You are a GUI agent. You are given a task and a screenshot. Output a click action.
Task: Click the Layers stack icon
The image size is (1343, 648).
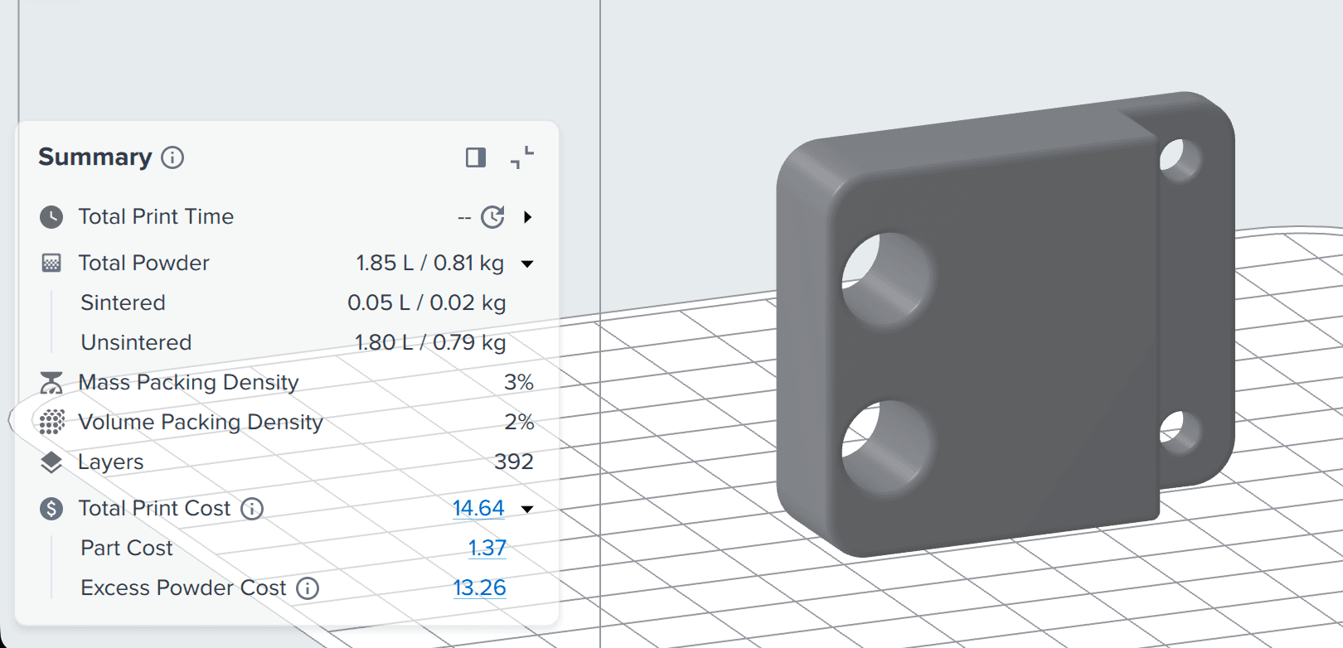tap(51, 462)
